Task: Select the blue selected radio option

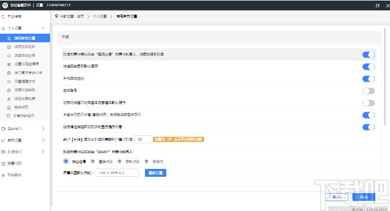Action: point(66,162)
